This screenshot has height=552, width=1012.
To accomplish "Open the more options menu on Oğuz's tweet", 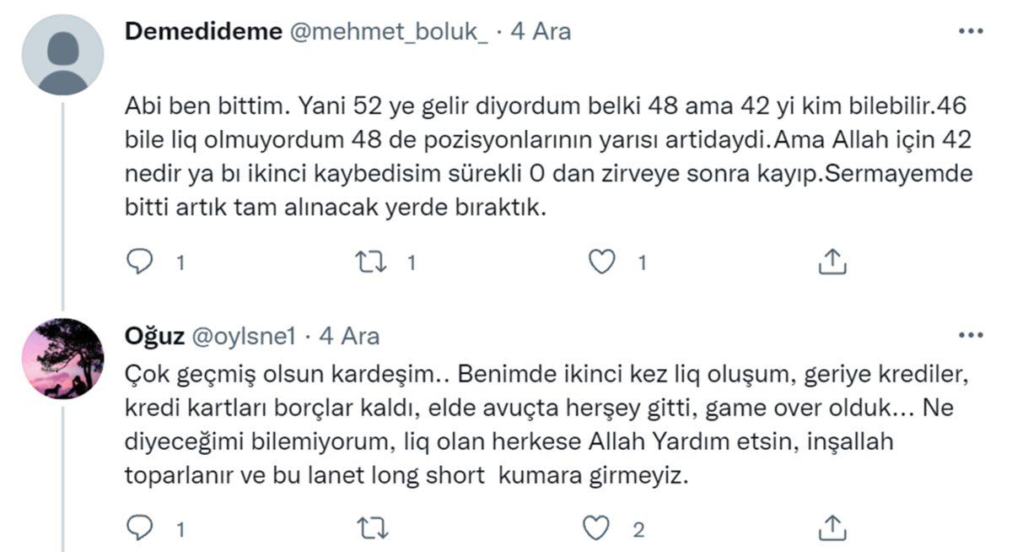I will point(971,335).
